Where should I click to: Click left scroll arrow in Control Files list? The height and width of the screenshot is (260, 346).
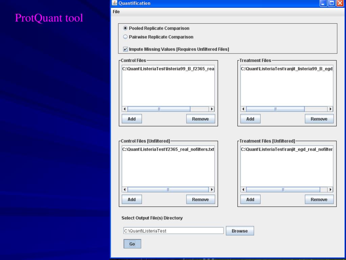(125, 109)
